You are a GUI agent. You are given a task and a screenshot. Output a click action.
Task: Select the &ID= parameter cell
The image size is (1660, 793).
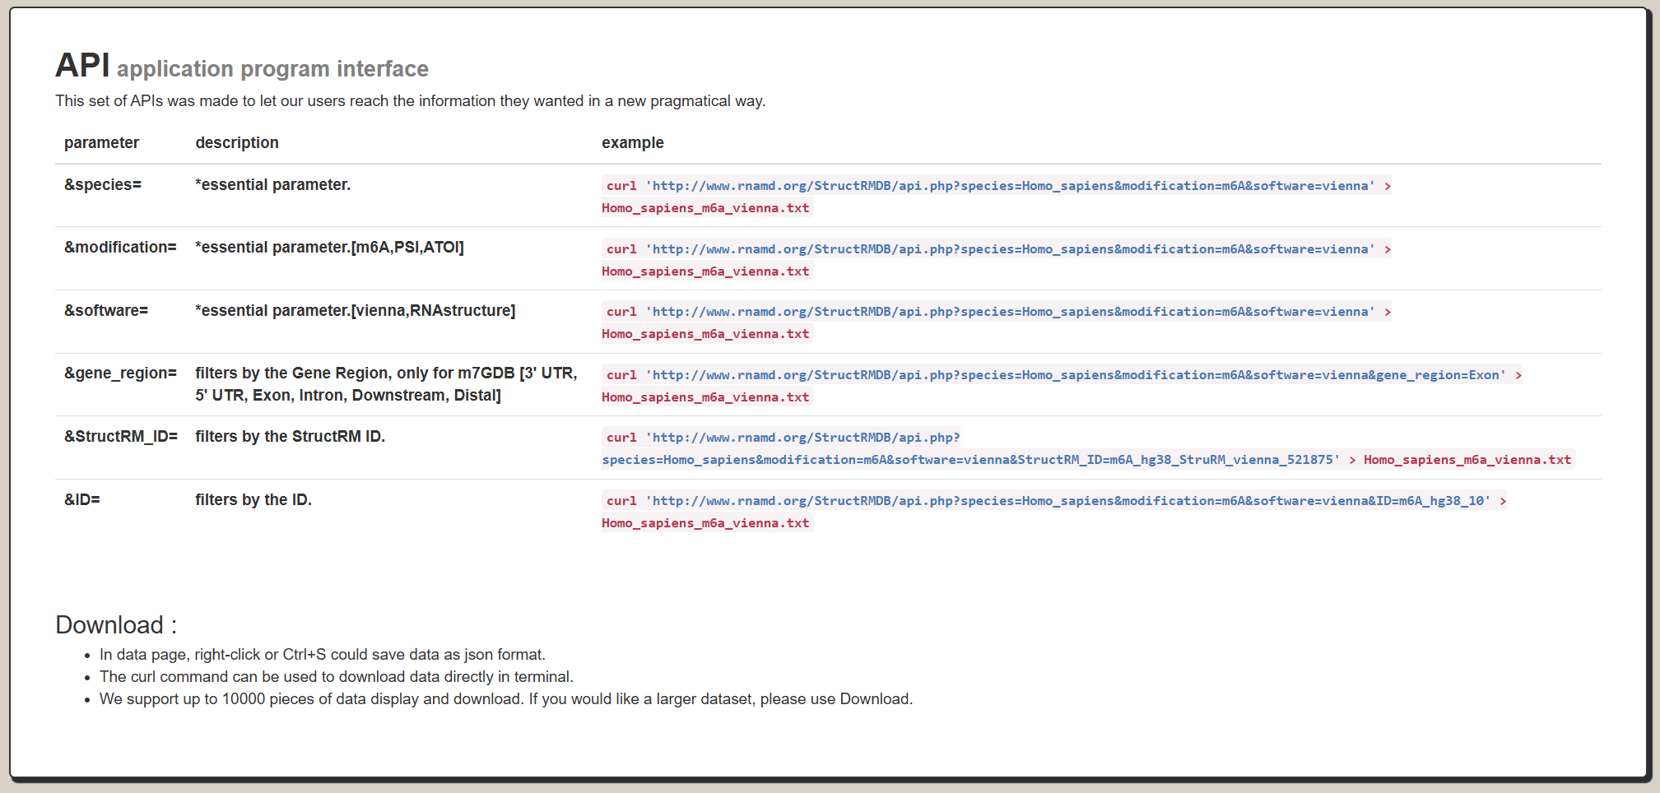pyautogui.click(x=82, y=500)
